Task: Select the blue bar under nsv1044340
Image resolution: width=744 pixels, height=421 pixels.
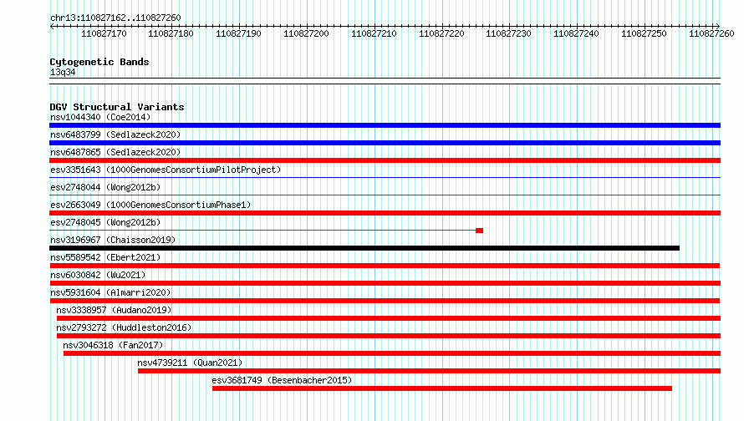Action: pos(385,125)
